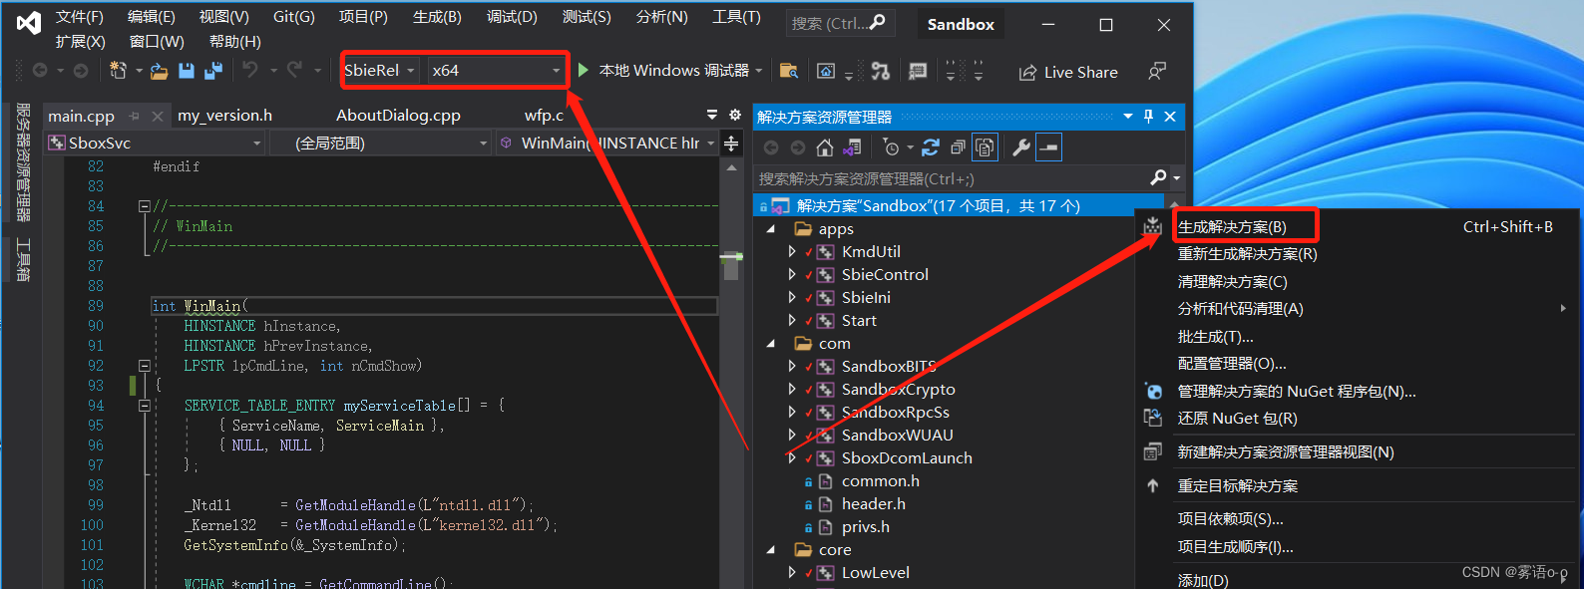Switch to the AboutDialog.cpp tab

point(398,116)
